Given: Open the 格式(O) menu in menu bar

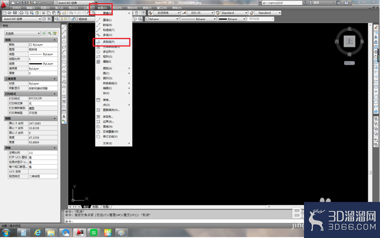Looking at the screenshot, I should point(73,8).
